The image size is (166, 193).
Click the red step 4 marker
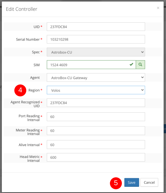pyautogui.click(x=20, y=90)
